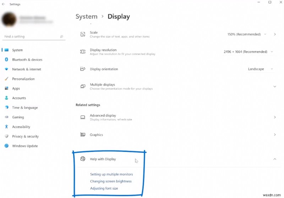Open Windows Update section
The height and width of the screenshot is (198, 284).
click(x=25, y=146)
